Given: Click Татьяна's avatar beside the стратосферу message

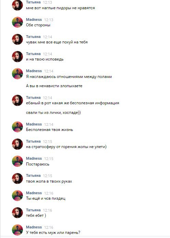Looking at the screenshot, I should pyautogui.click(x=17, y=144).
